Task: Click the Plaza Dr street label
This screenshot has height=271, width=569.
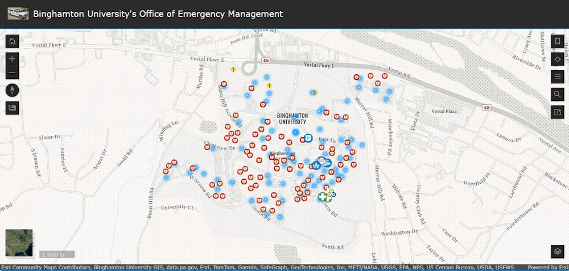Action: coord(415,120)
